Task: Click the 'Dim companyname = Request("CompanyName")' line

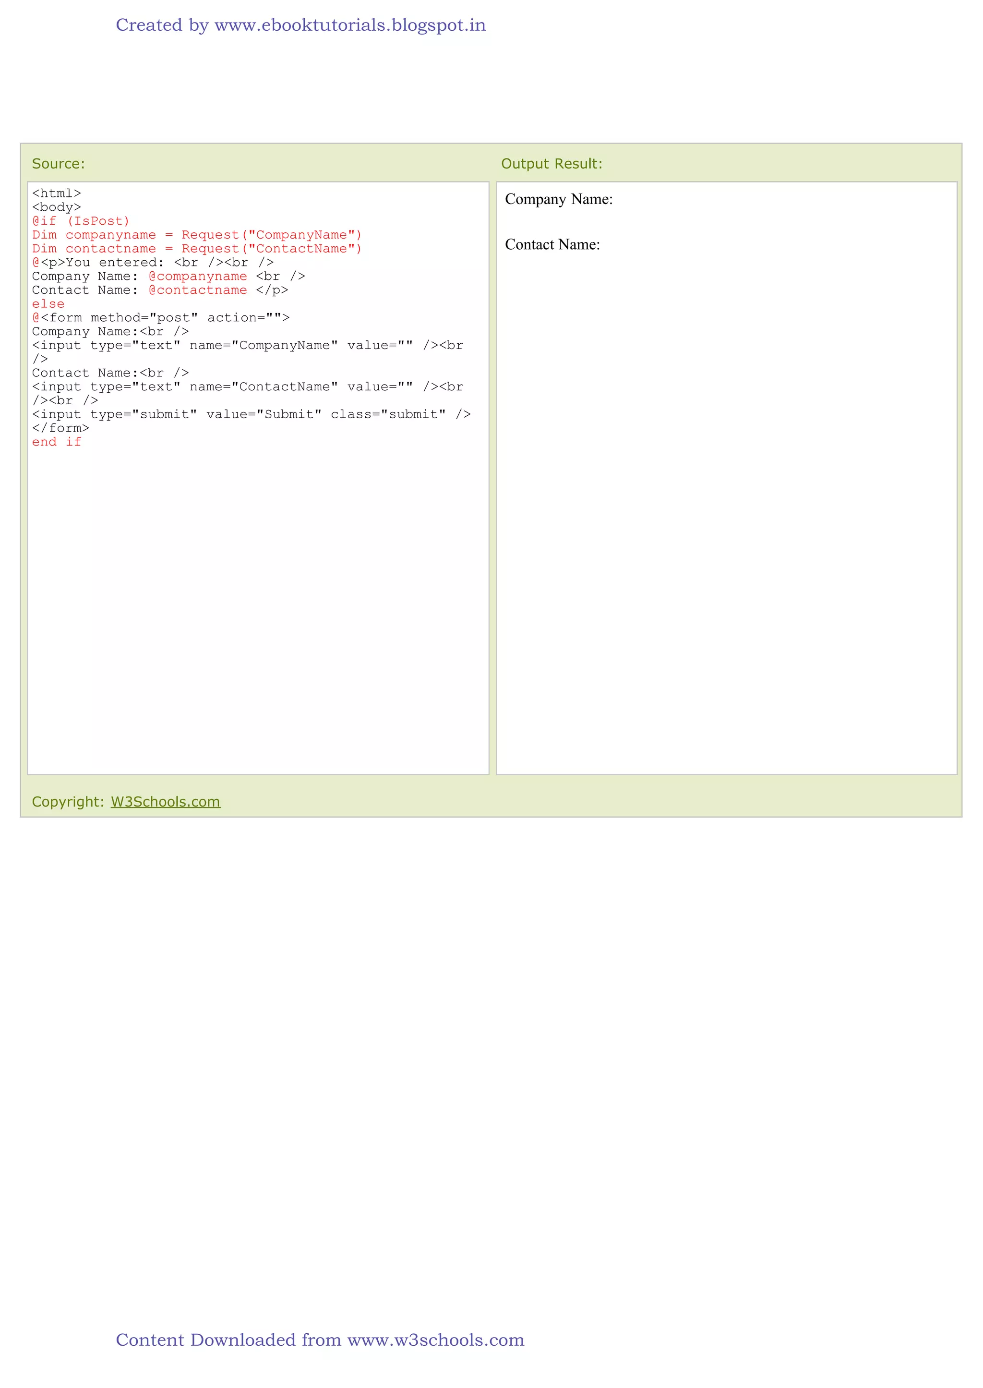Action: (x=197, y=235)
